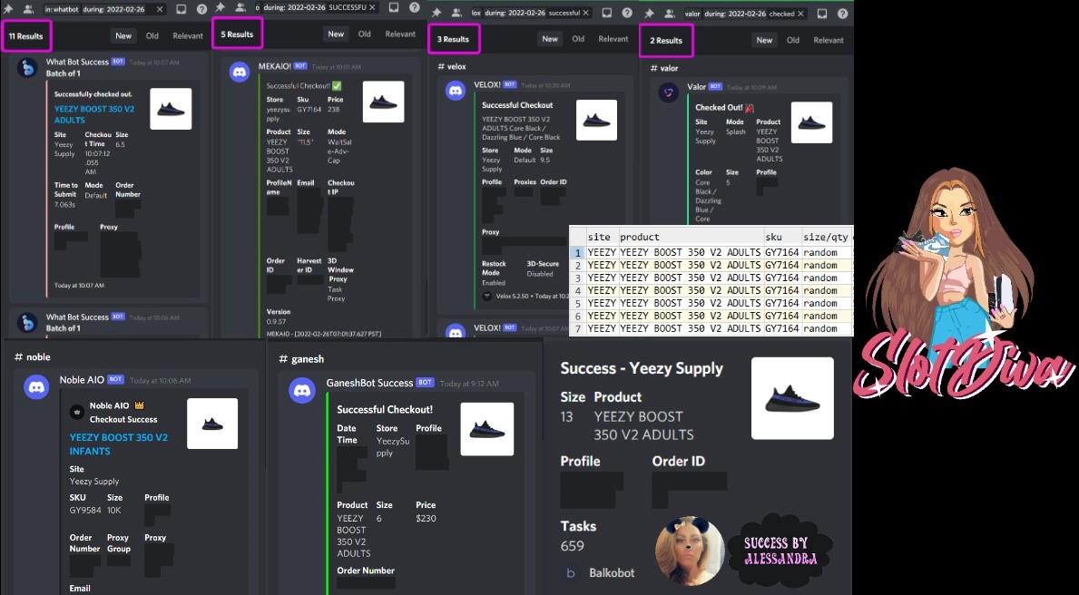Select spreadsheet row header 1

click(x=578, y=252)
